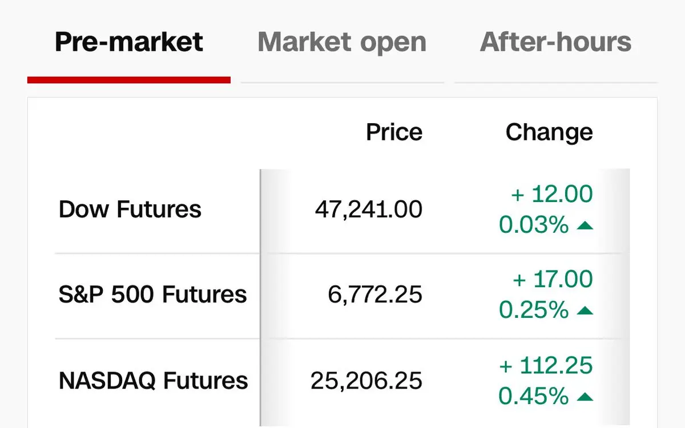Image resolution: width=685 pixels, height=428 pixels.
Task: Click the green up-arrow beside S&P's 0.25%
Action: point(585,312)
